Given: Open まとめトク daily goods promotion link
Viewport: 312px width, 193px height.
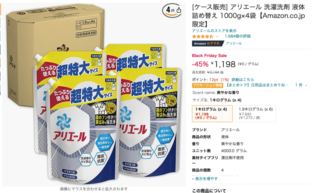Looking at the screenshot, I should 257,85.
